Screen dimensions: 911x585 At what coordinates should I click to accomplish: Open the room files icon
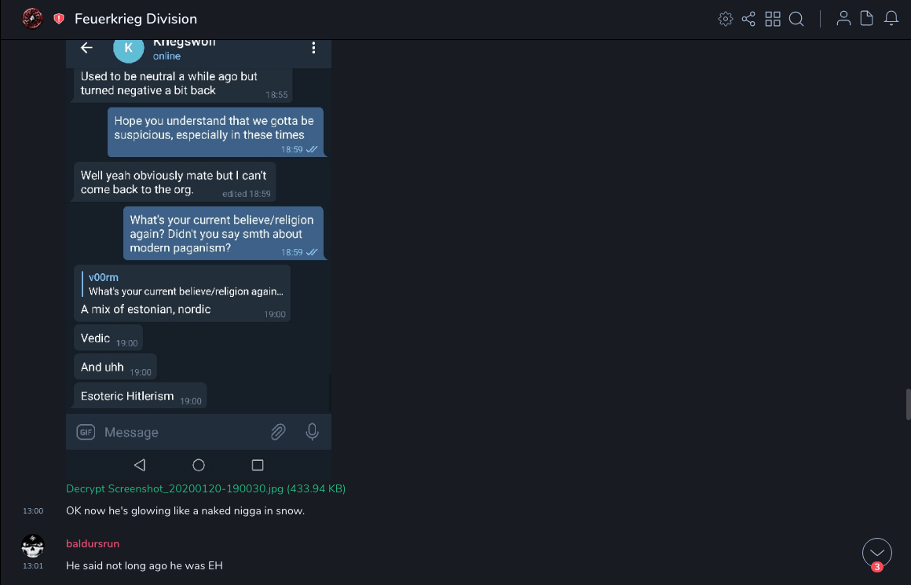866,19
